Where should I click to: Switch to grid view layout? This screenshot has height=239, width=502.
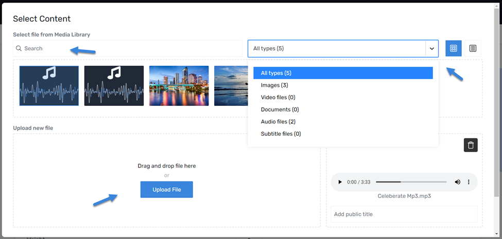tap(453, 48)
